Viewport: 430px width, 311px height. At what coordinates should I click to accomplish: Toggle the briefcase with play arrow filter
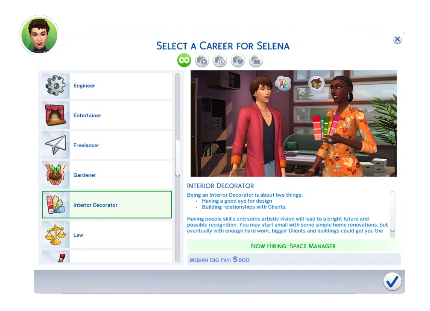(x=202, y=61)
